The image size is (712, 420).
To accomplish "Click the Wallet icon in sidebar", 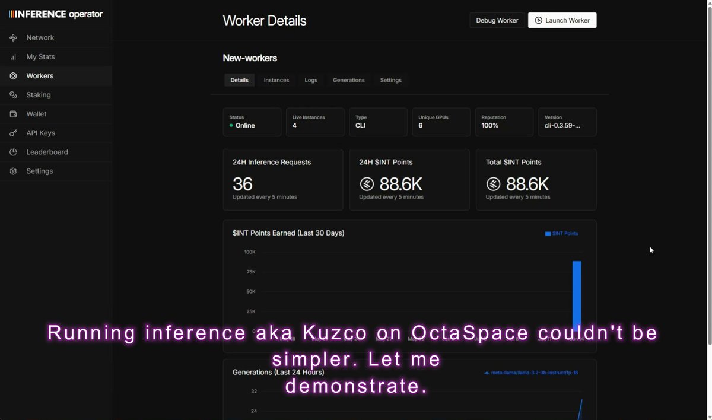I will (13, 114).
